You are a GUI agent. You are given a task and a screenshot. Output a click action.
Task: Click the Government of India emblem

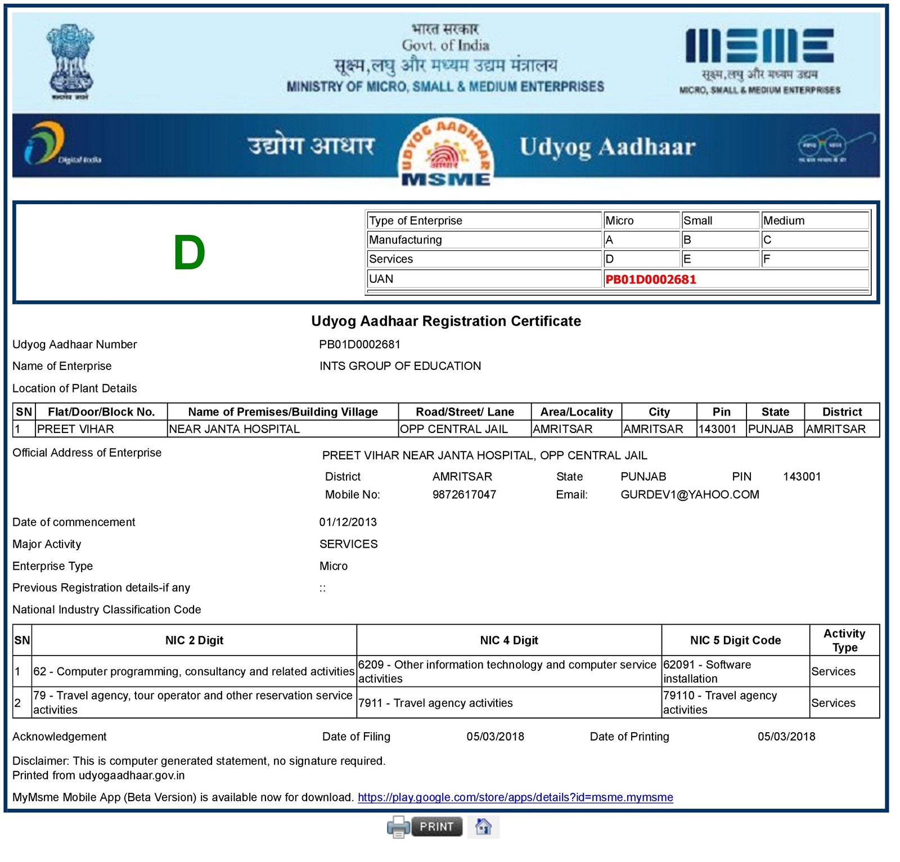click(x=70, y=61)
